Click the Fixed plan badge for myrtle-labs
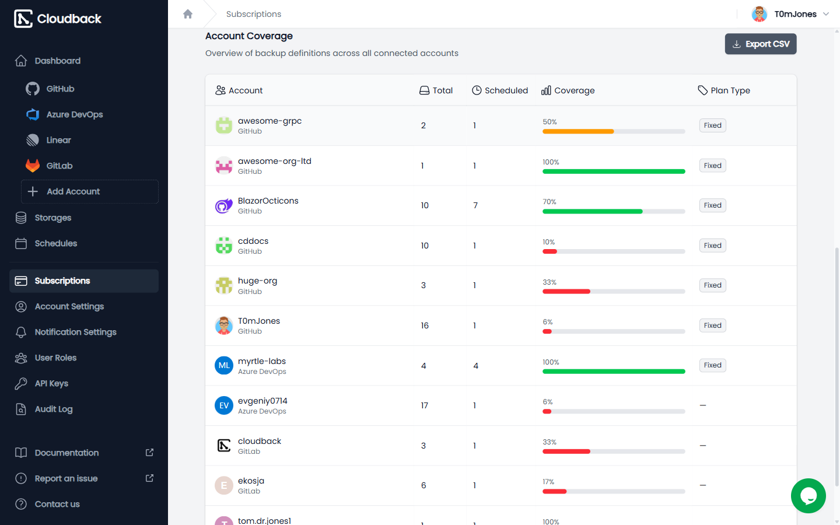This screenshot has width=840, height=525. tap(713, 365)
